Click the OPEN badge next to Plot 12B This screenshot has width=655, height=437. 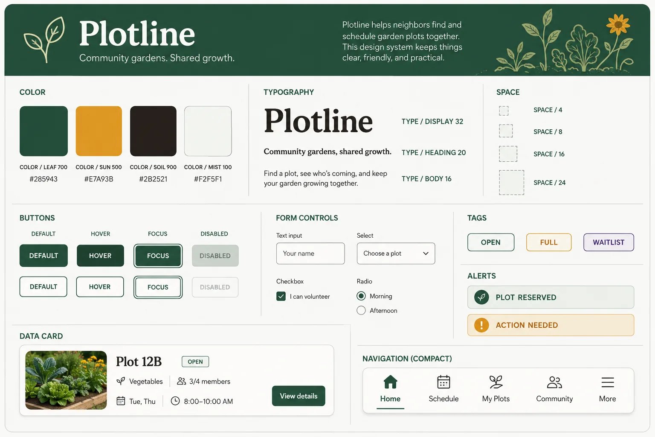pyautogui.click(x=195, y=361)
